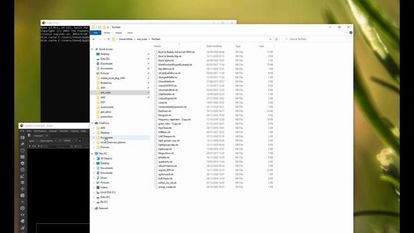Image resolution: width=414 pixels, height=233 pixels.
Task: Select the file chromaticBlink.nk
Action: 168,90
